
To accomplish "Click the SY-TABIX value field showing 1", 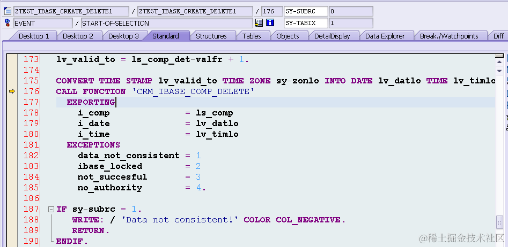I will (351, 23).
